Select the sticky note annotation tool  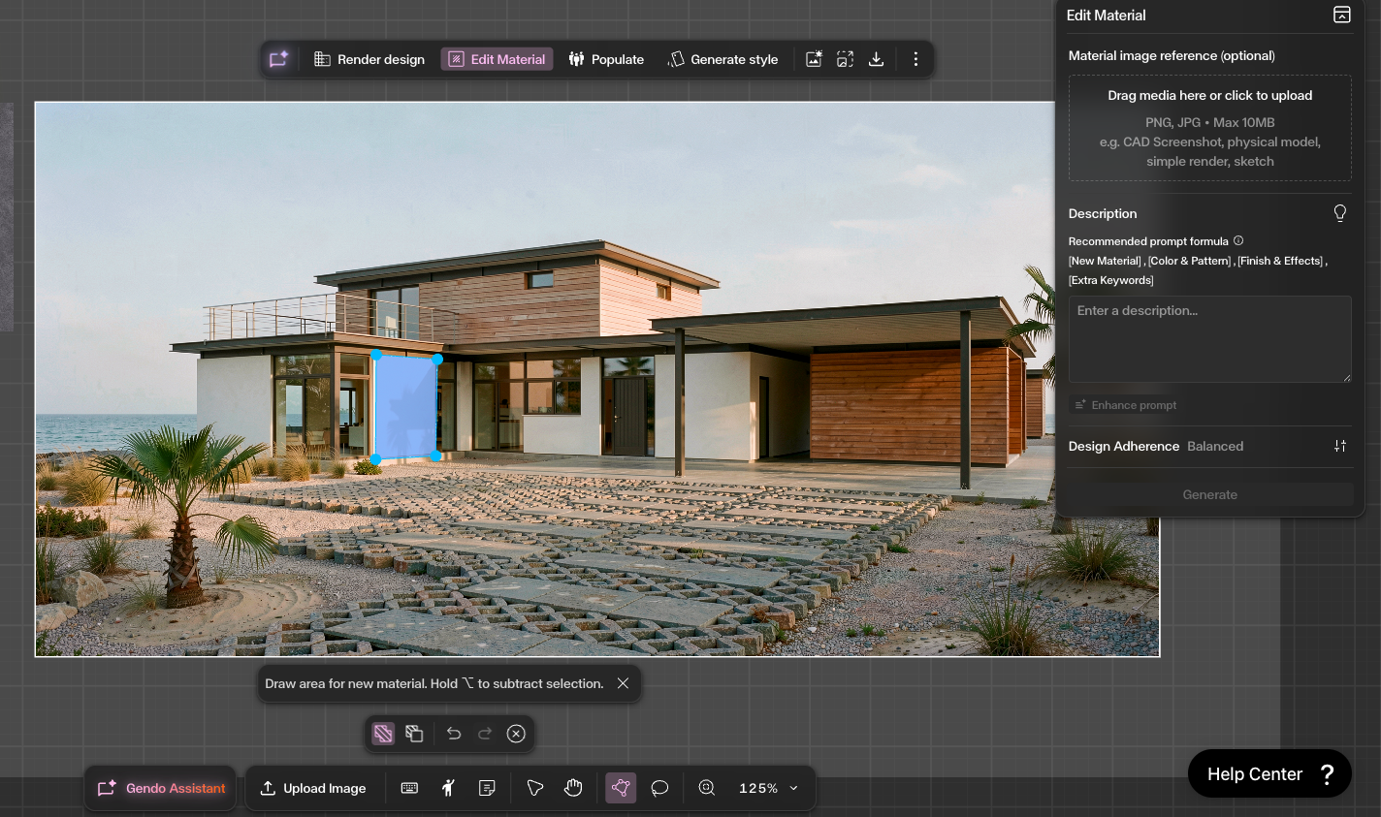click(487, 788)
